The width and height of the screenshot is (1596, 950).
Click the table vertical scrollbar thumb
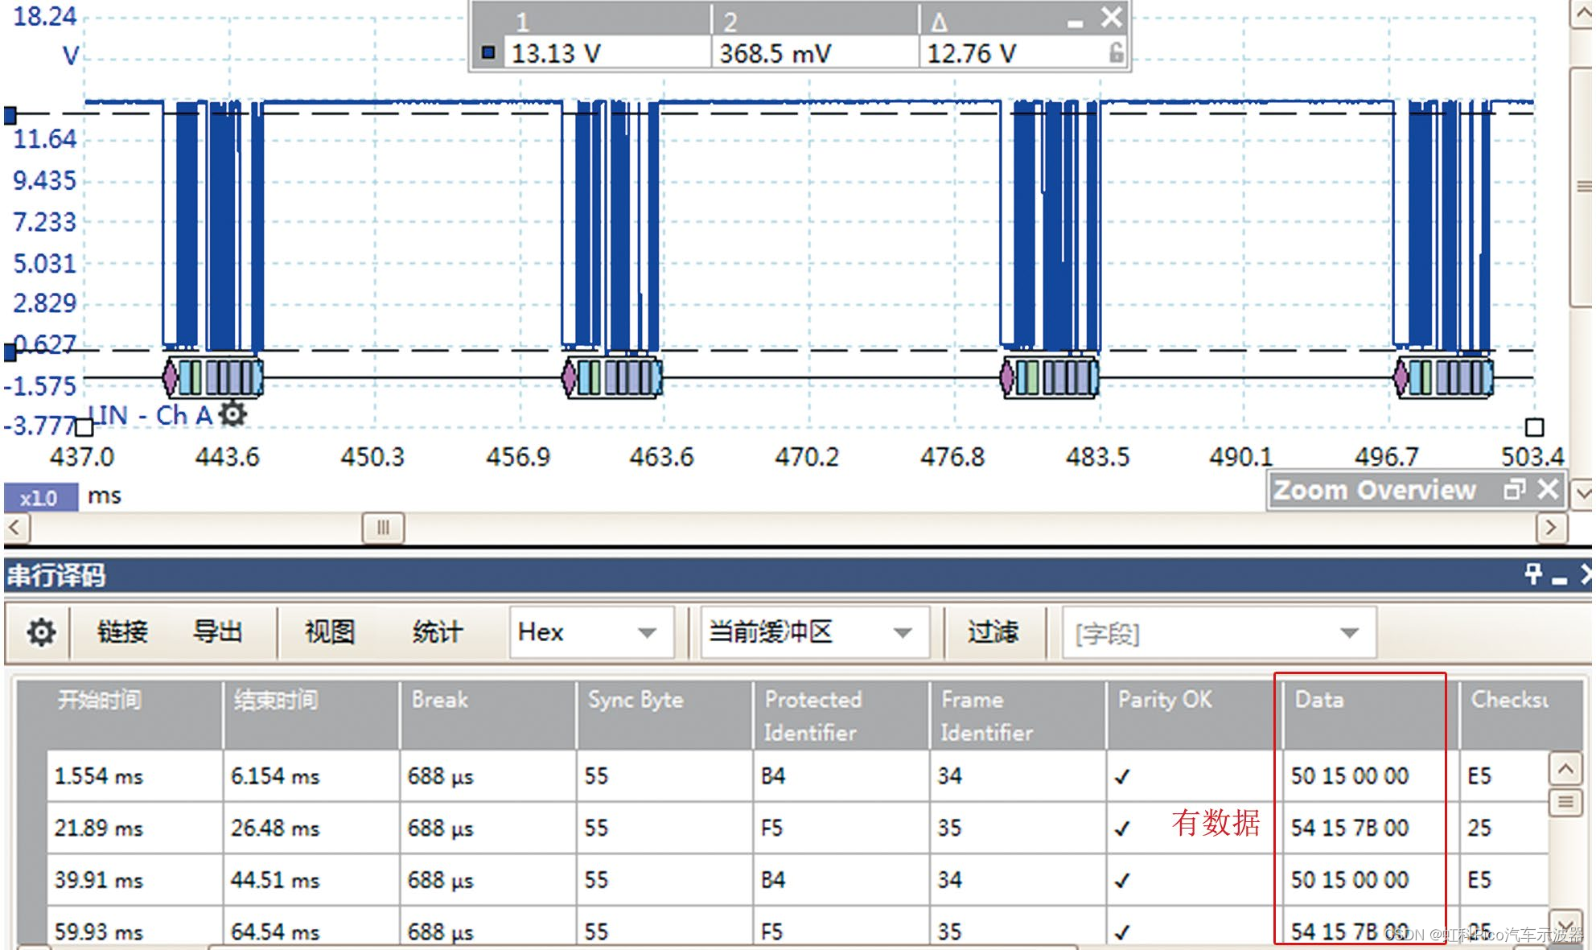pyautogui.click(x=1565, y=802)
